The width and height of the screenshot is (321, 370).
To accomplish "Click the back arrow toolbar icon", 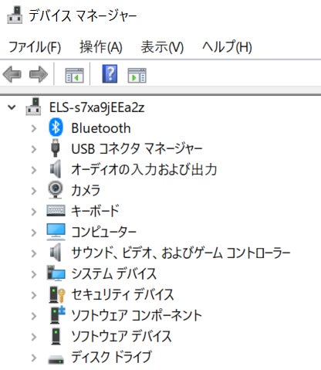I will coord(12,74).
